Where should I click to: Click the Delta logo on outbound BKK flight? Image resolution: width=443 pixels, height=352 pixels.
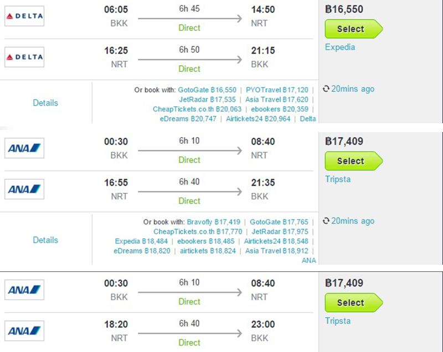pos(24,16)
